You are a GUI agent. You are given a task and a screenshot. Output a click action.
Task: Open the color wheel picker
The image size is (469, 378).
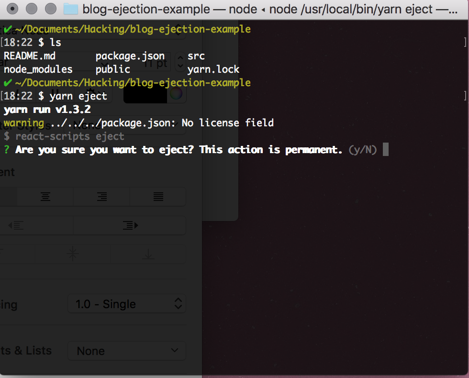pos(176,94)
